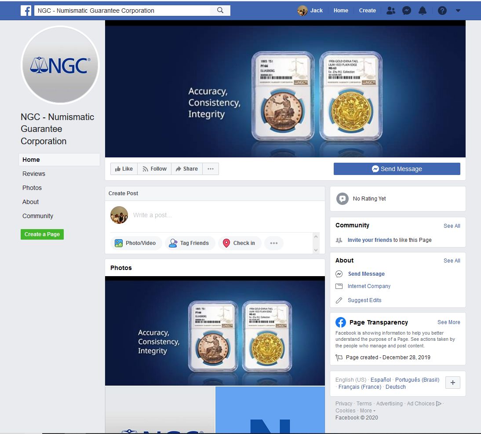Click the Facebook logo icon
The width and height of the screenshot is (481, 434).
point(26,11)
